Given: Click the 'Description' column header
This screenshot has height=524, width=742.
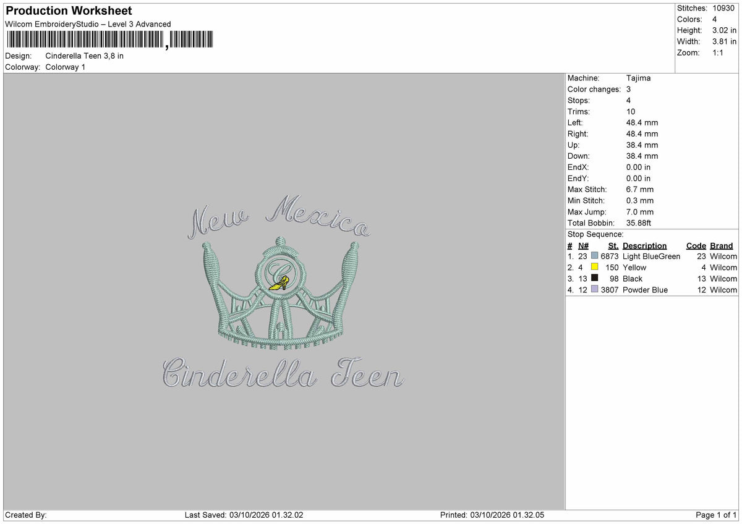Looking at the screenshot, I should pyautogui.click(x=645, y=245).
